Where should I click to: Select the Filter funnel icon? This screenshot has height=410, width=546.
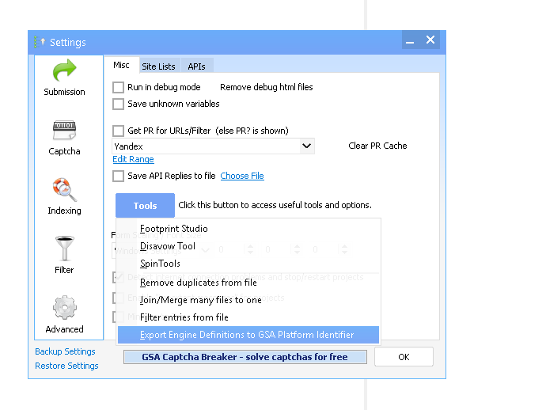[64, 255]
